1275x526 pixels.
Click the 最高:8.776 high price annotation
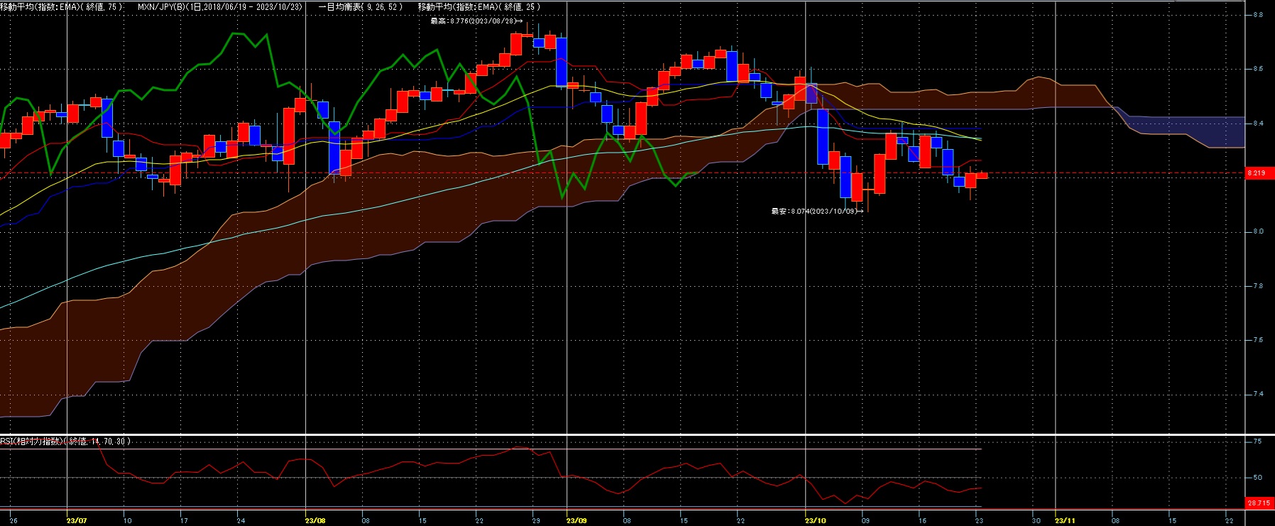pos(476,21)
